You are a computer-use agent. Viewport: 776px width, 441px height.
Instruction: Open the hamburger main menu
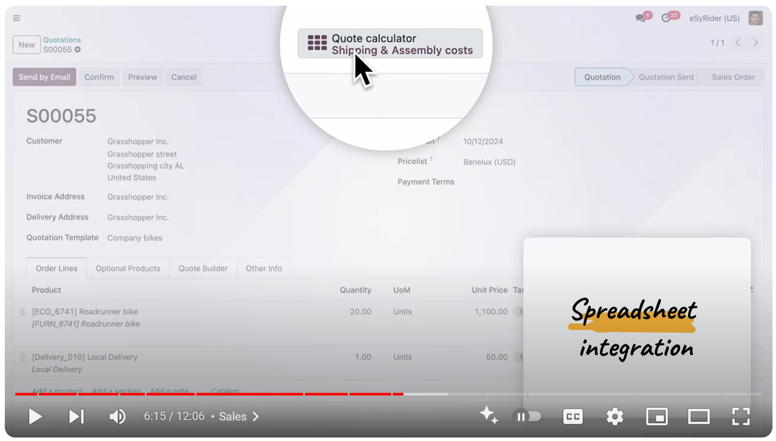click(17, 18)
